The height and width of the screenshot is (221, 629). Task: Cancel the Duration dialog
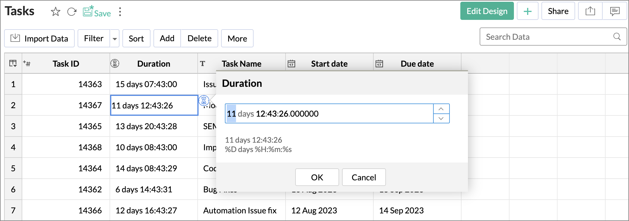click(364, 177)
